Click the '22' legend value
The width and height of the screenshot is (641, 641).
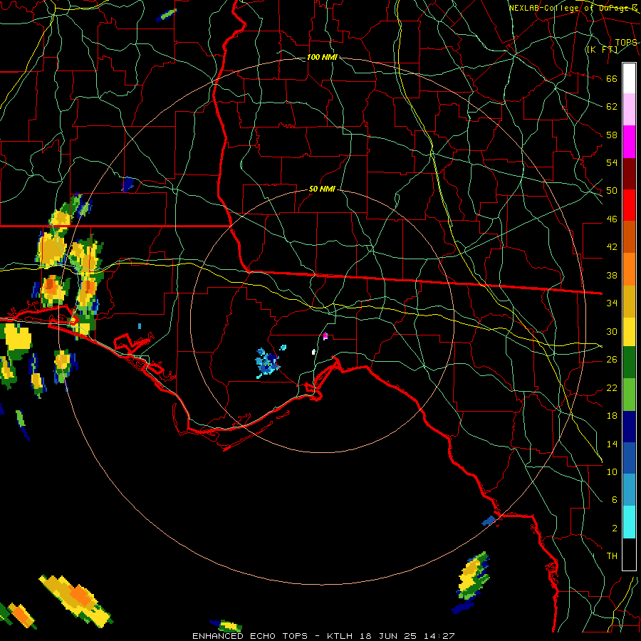click(x=612, y=387)
